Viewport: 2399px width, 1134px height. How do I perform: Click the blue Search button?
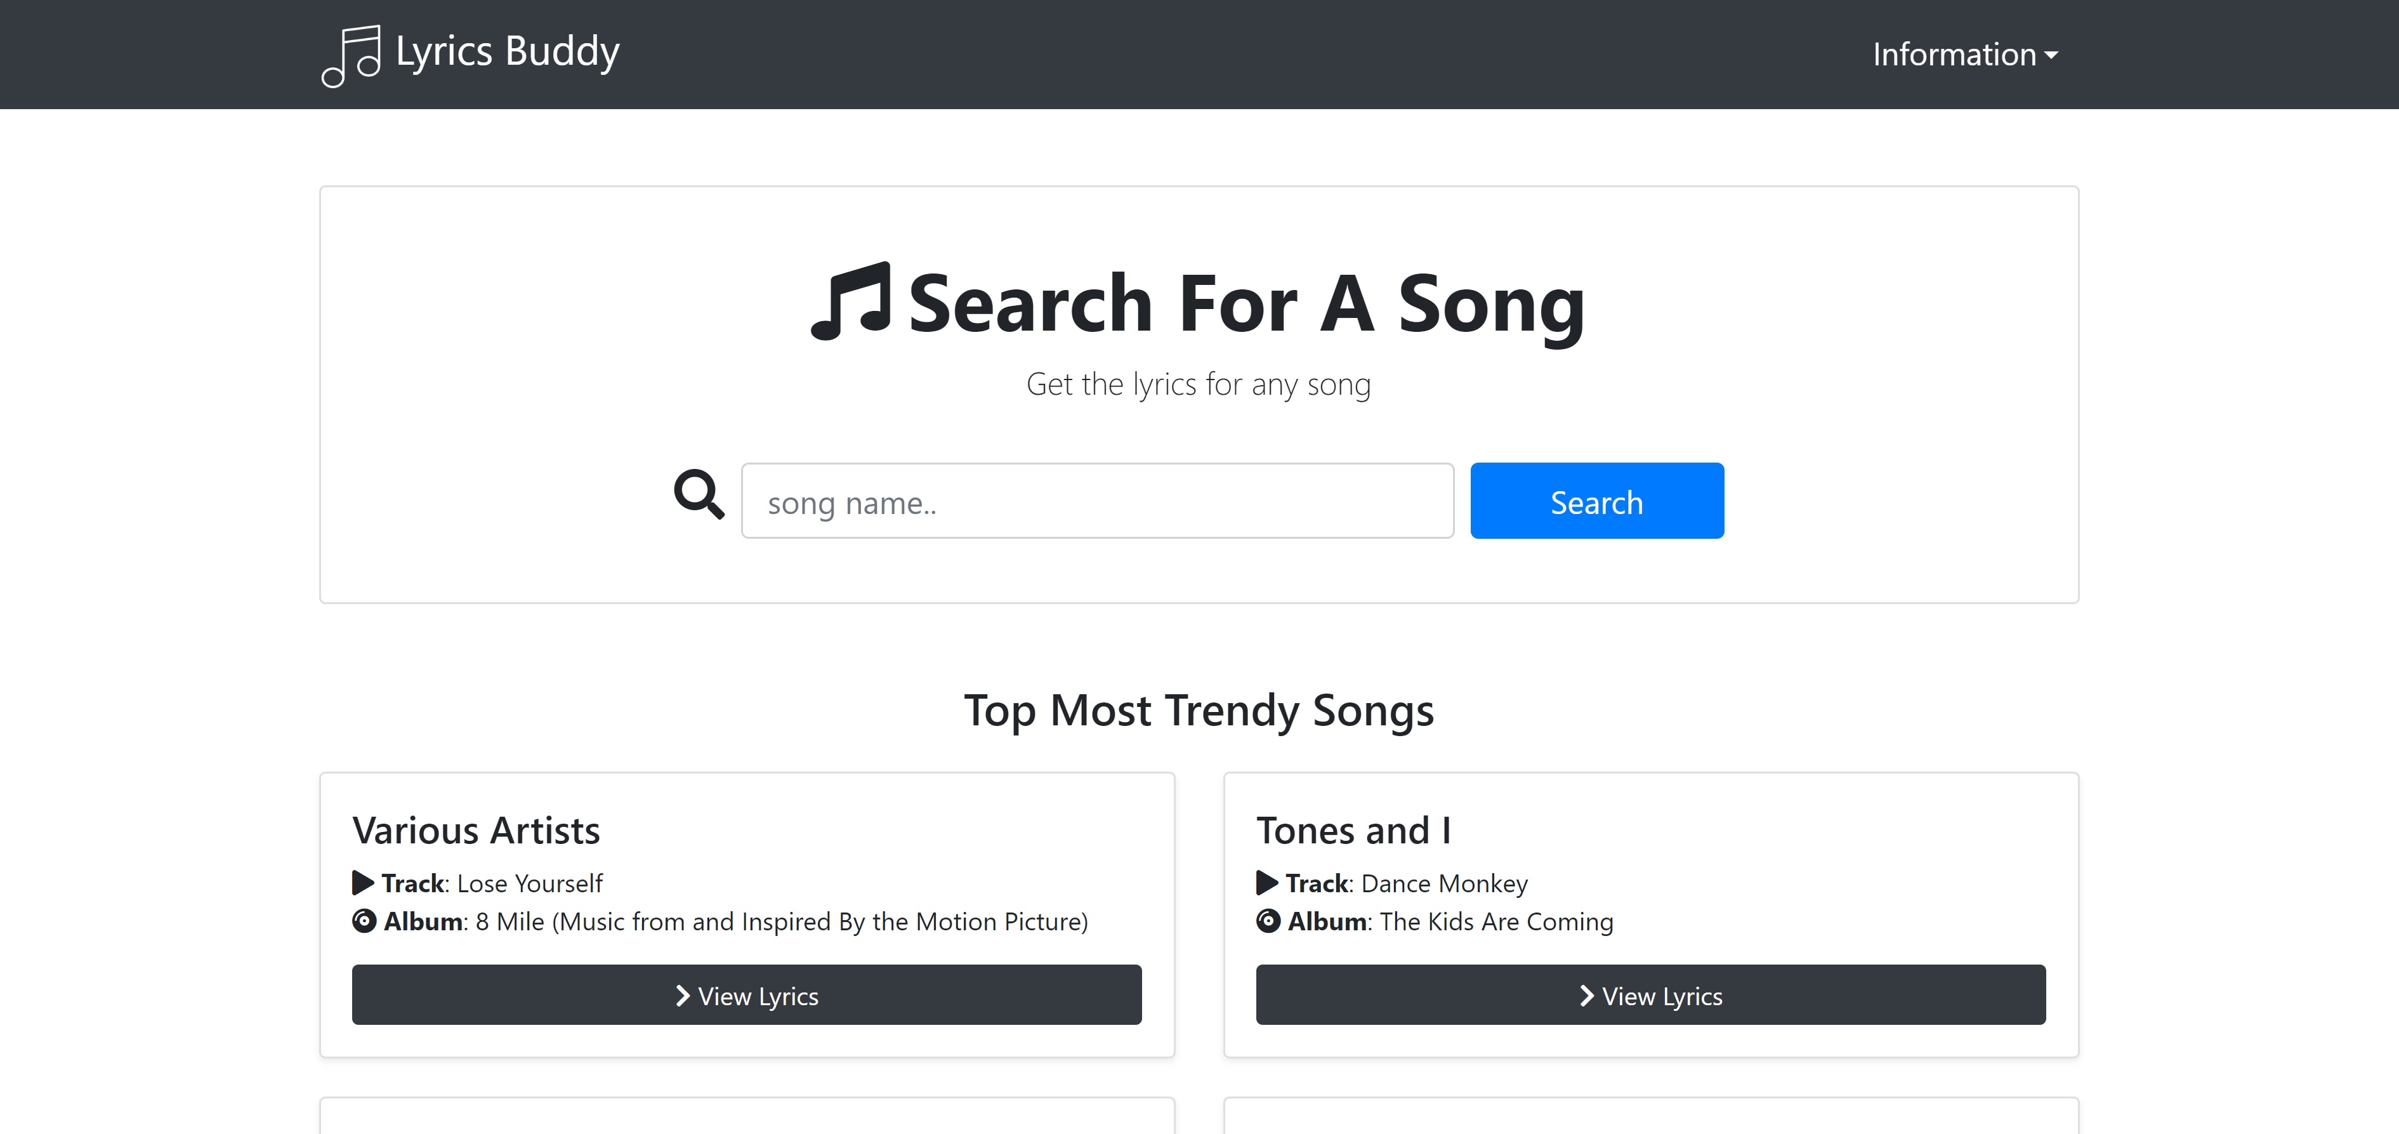click(x=1596, y=501)
